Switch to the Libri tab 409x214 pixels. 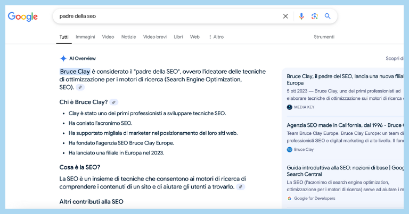click(178, 37)
